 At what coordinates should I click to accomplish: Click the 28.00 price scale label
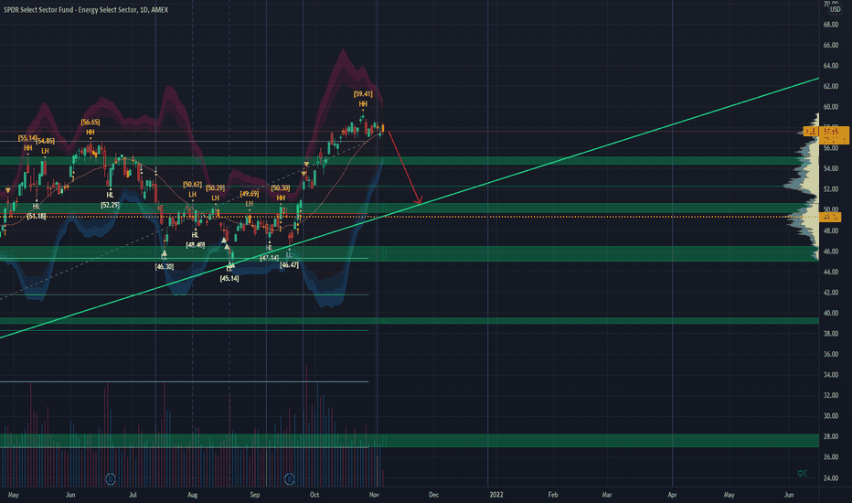coord(830,436)
